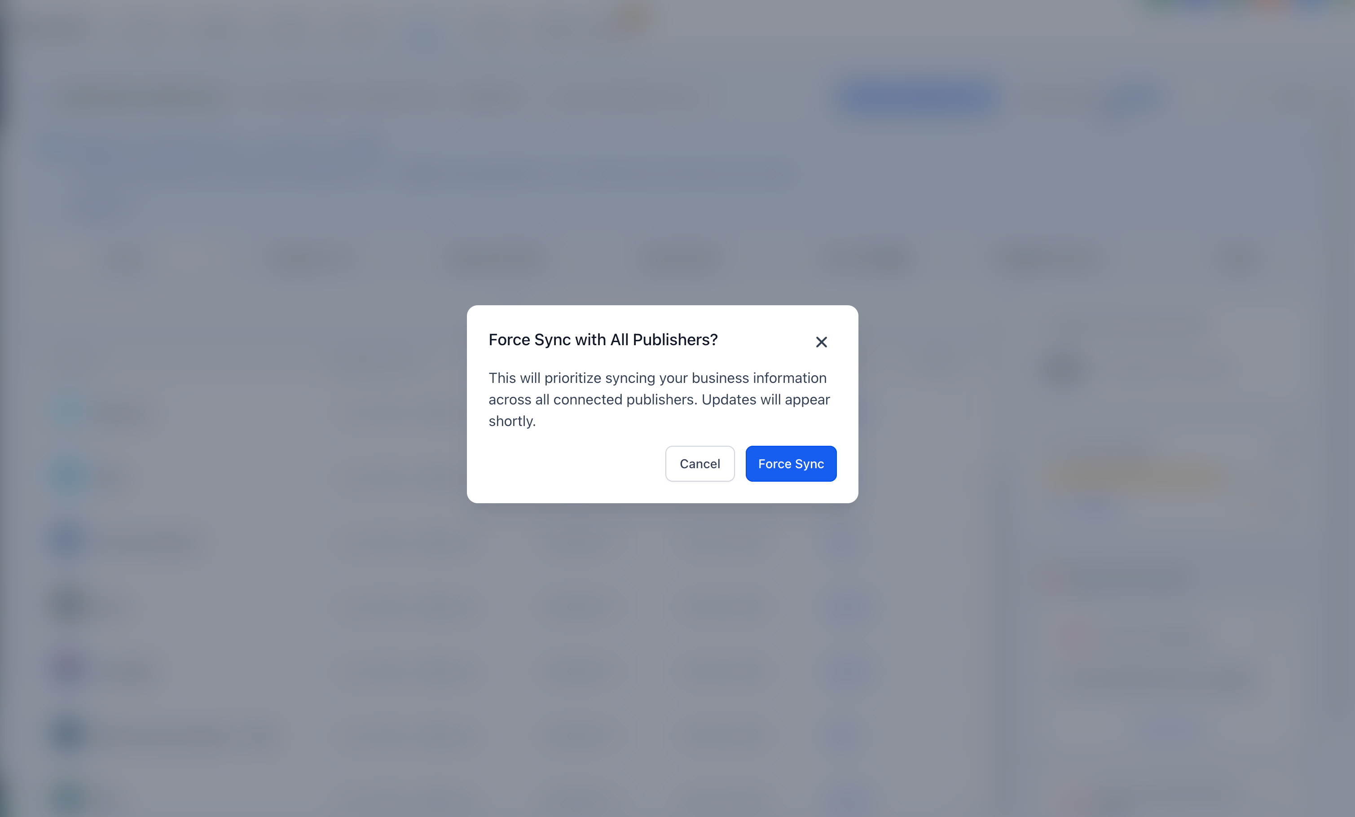The image size is (1355, 817).
Task: Click the blurred navy publisher icon in background list
Action: click(x=68, y=734)
